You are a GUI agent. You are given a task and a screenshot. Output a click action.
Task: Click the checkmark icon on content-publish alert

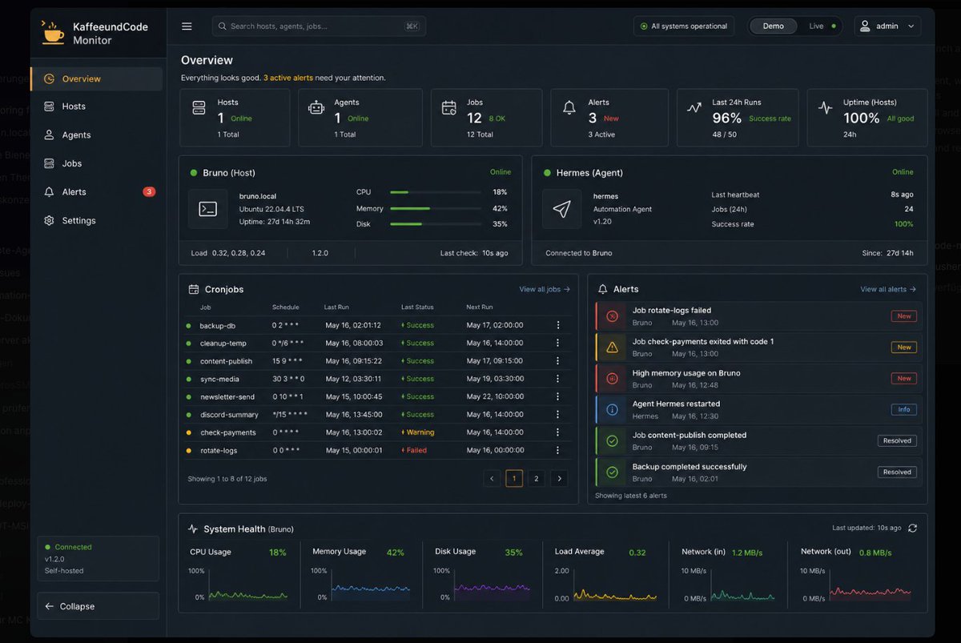pos(613,441)
